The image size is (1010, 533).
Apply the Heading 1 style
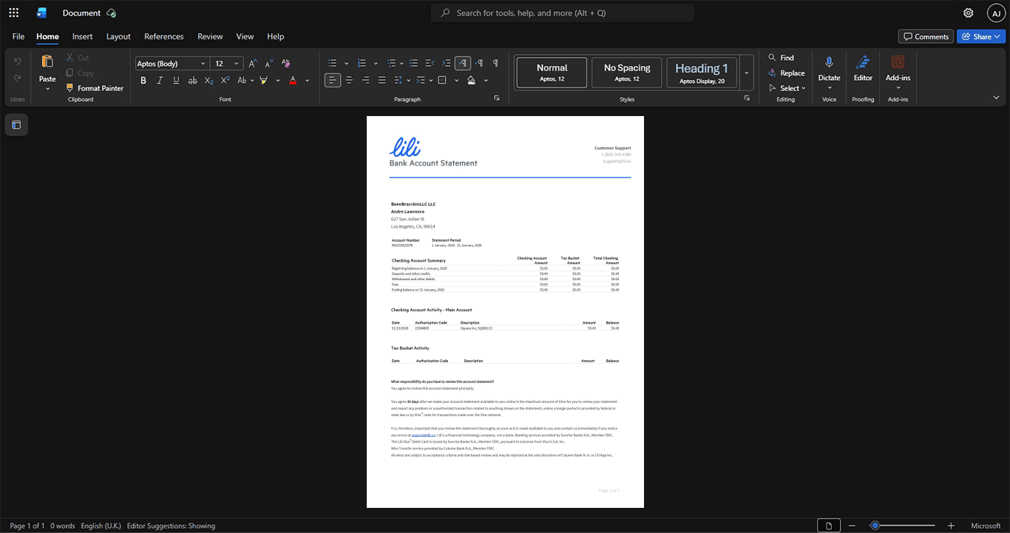coord(702,72)
